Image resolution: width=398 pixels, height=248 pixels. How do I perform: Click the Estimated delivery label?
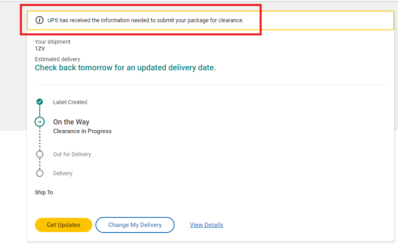click(x=58, y=59)
